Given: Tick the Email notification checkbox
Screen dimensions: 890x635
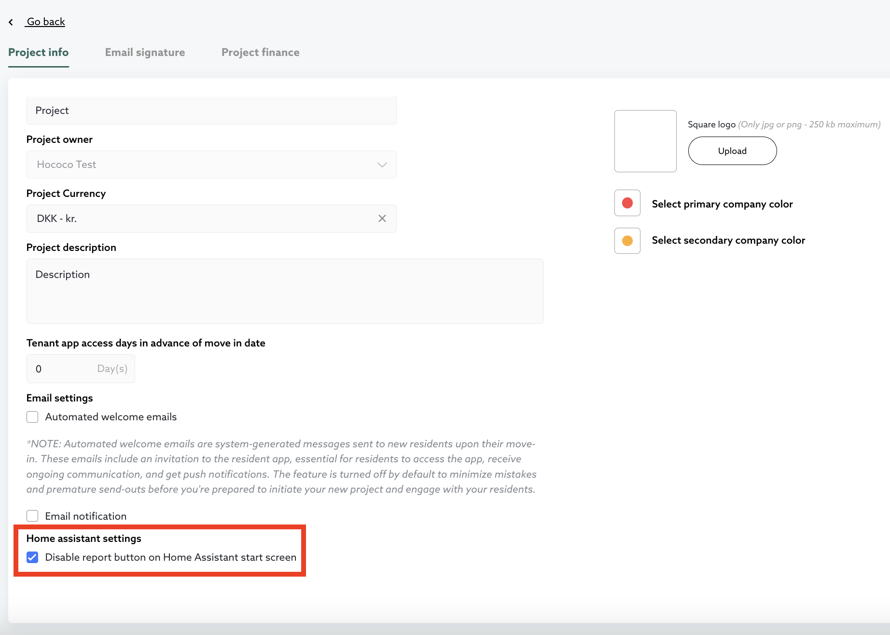Looking at the screenshot, I should (32, 516).
